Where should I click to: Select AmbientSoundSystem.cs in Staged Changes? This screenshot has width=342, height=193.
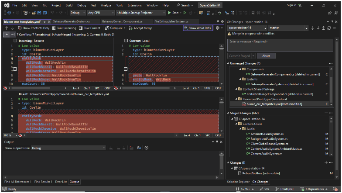267,134
